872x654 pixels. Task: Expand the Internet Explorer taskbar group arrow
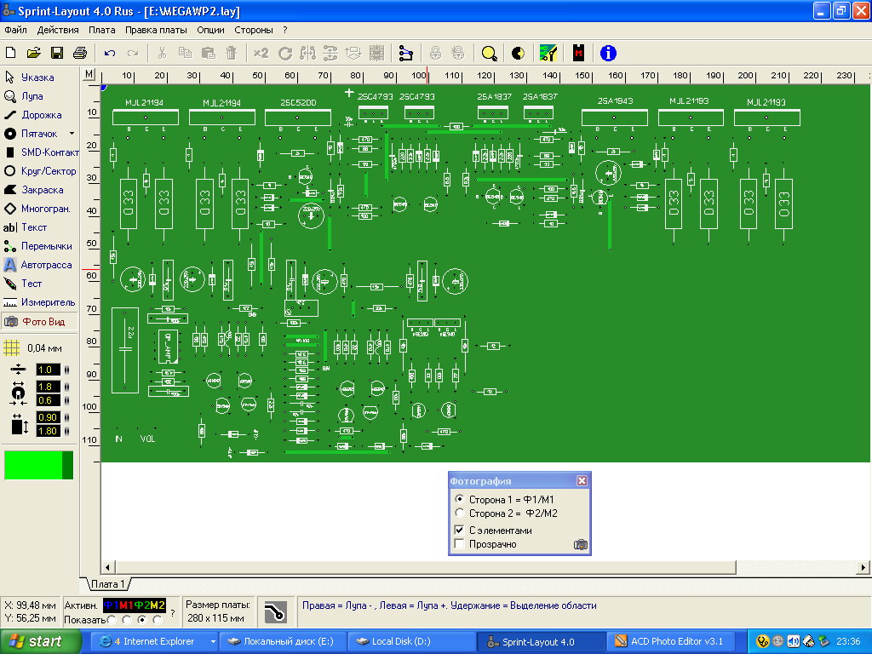pos(212,642)
